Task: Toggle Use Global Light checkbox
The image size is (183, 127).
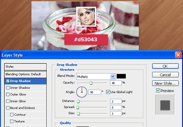Action: (108, 92)
